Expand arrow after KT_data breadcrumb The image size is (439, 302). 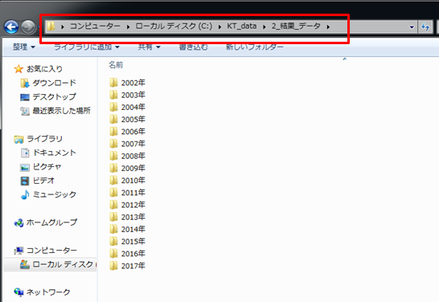click(265, 27)
